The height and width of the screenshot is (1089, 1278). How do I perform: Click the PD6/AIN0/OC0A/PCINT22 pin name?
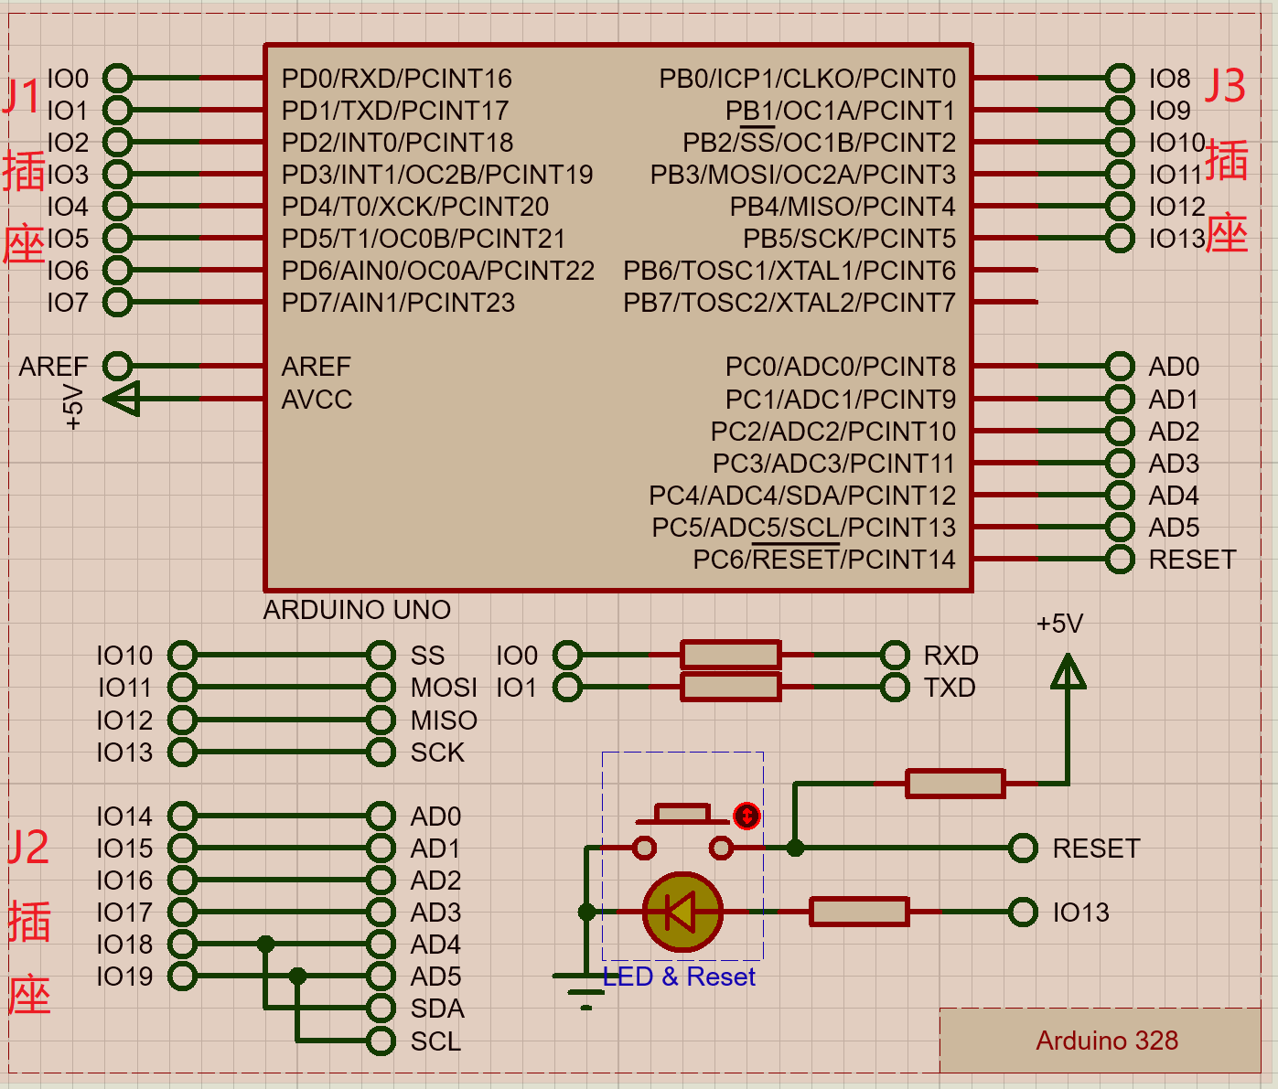click(x=437, y=271)
